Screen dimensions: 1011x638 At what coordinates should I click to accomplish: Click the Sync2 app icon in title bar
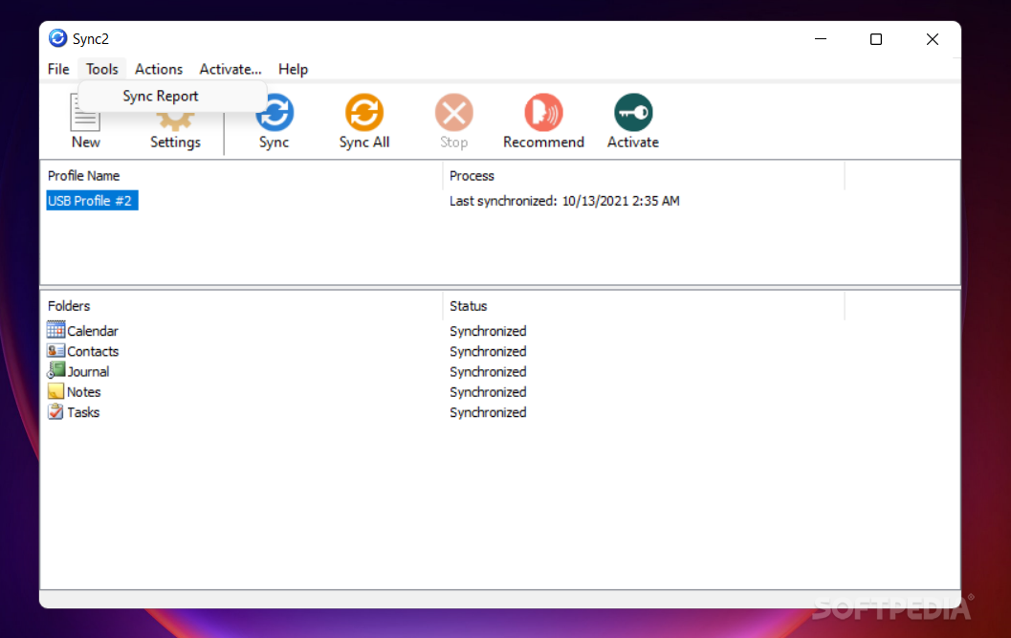pyautogui.click(x=57, y=38)
